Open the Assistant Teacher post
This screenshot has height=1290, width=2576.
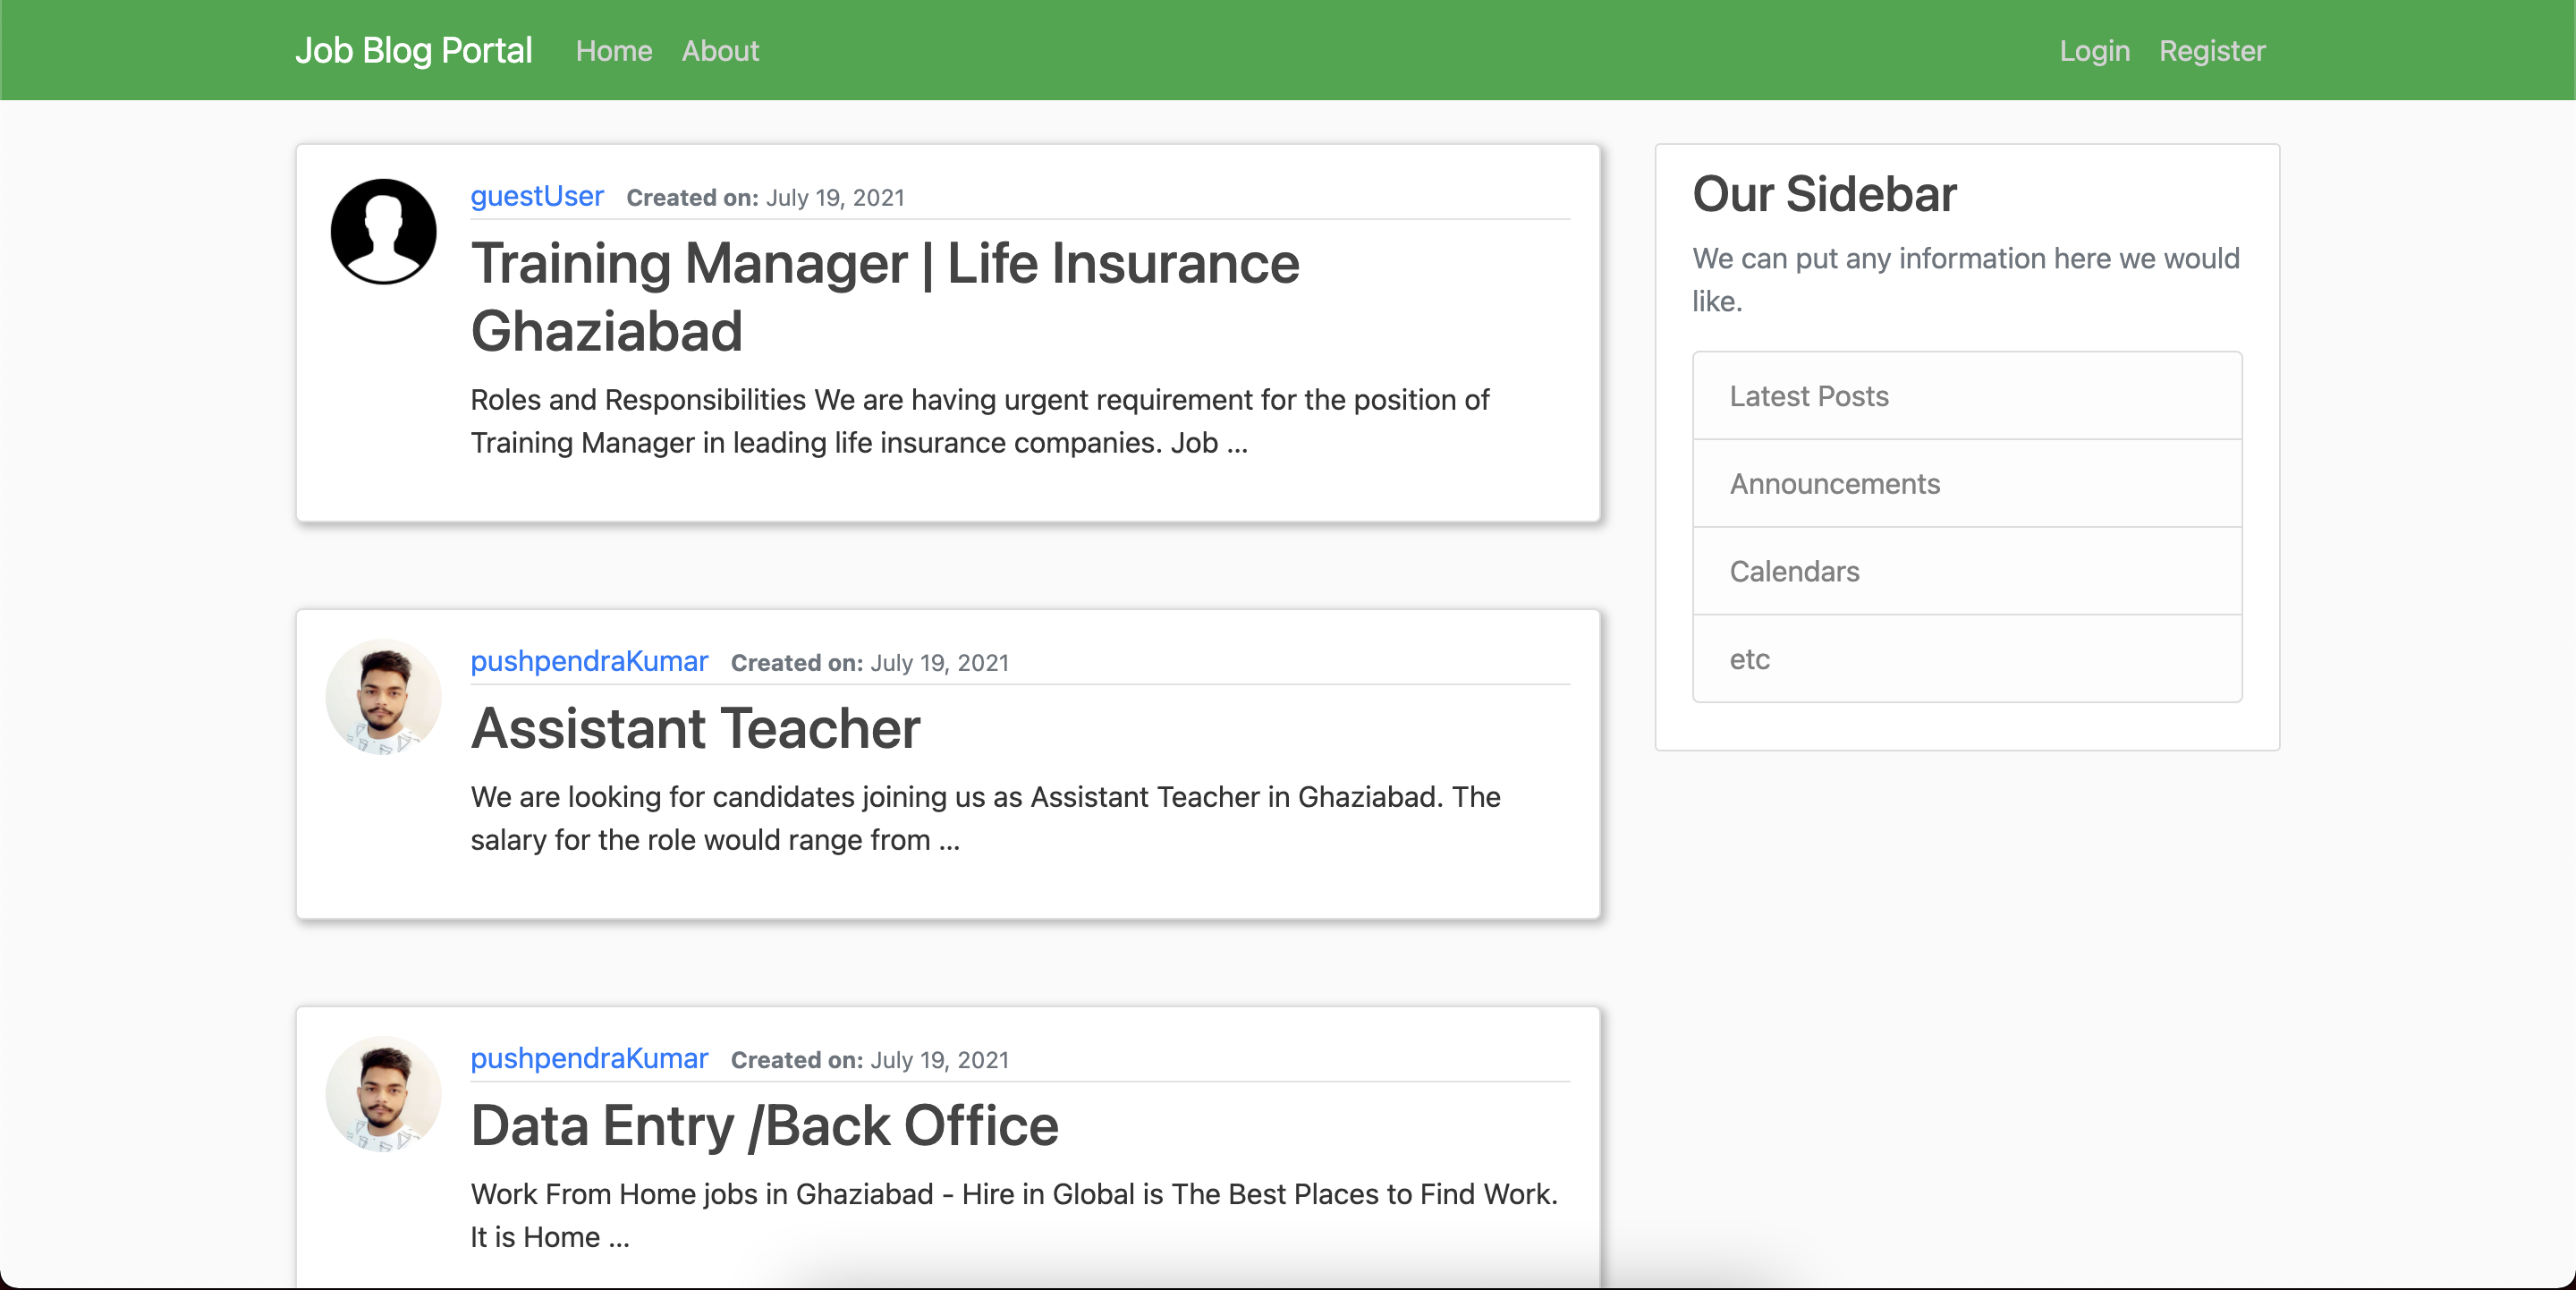point(695,729)
